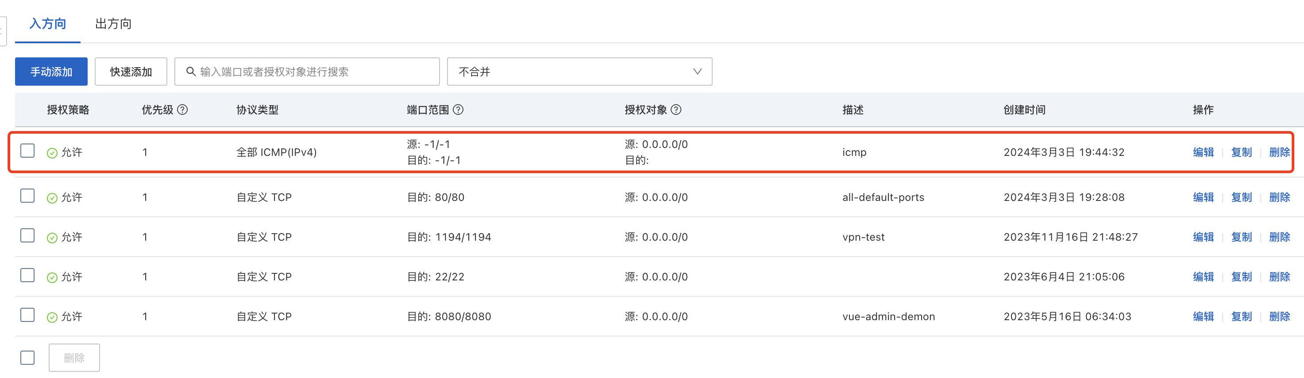The width and height of the screenshot is (1304, 378).
Task: Click the 目的: 8080/8080 port cell
Action: [449, 316]
